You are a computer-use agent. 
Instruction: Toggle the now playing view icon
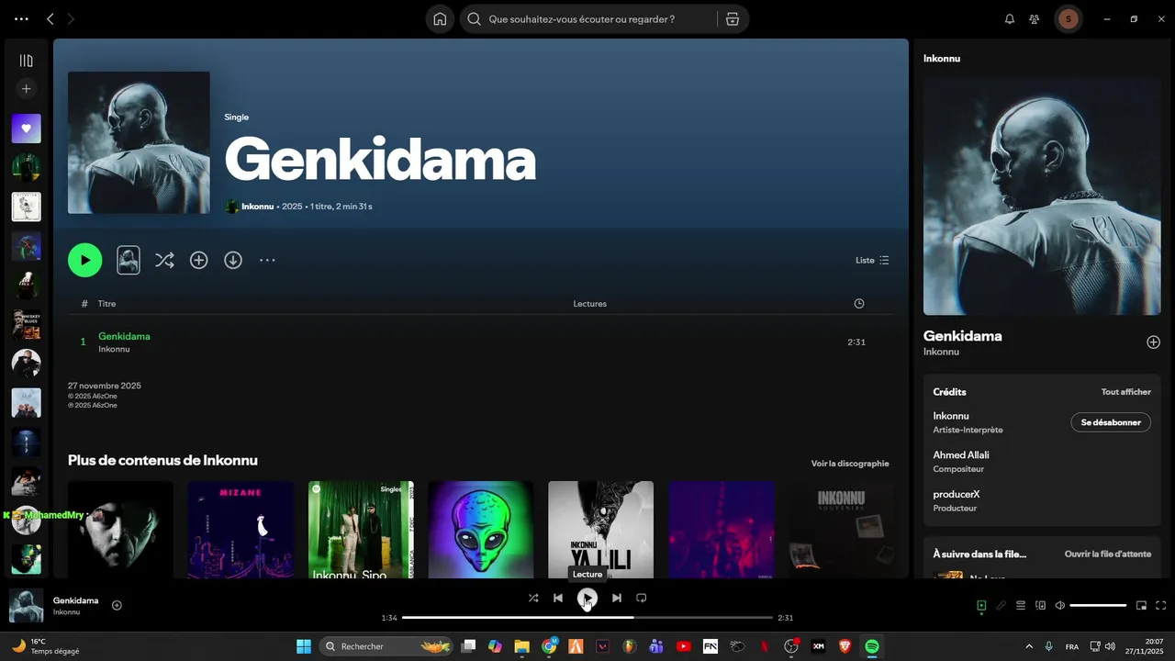(x=981, y=605)
